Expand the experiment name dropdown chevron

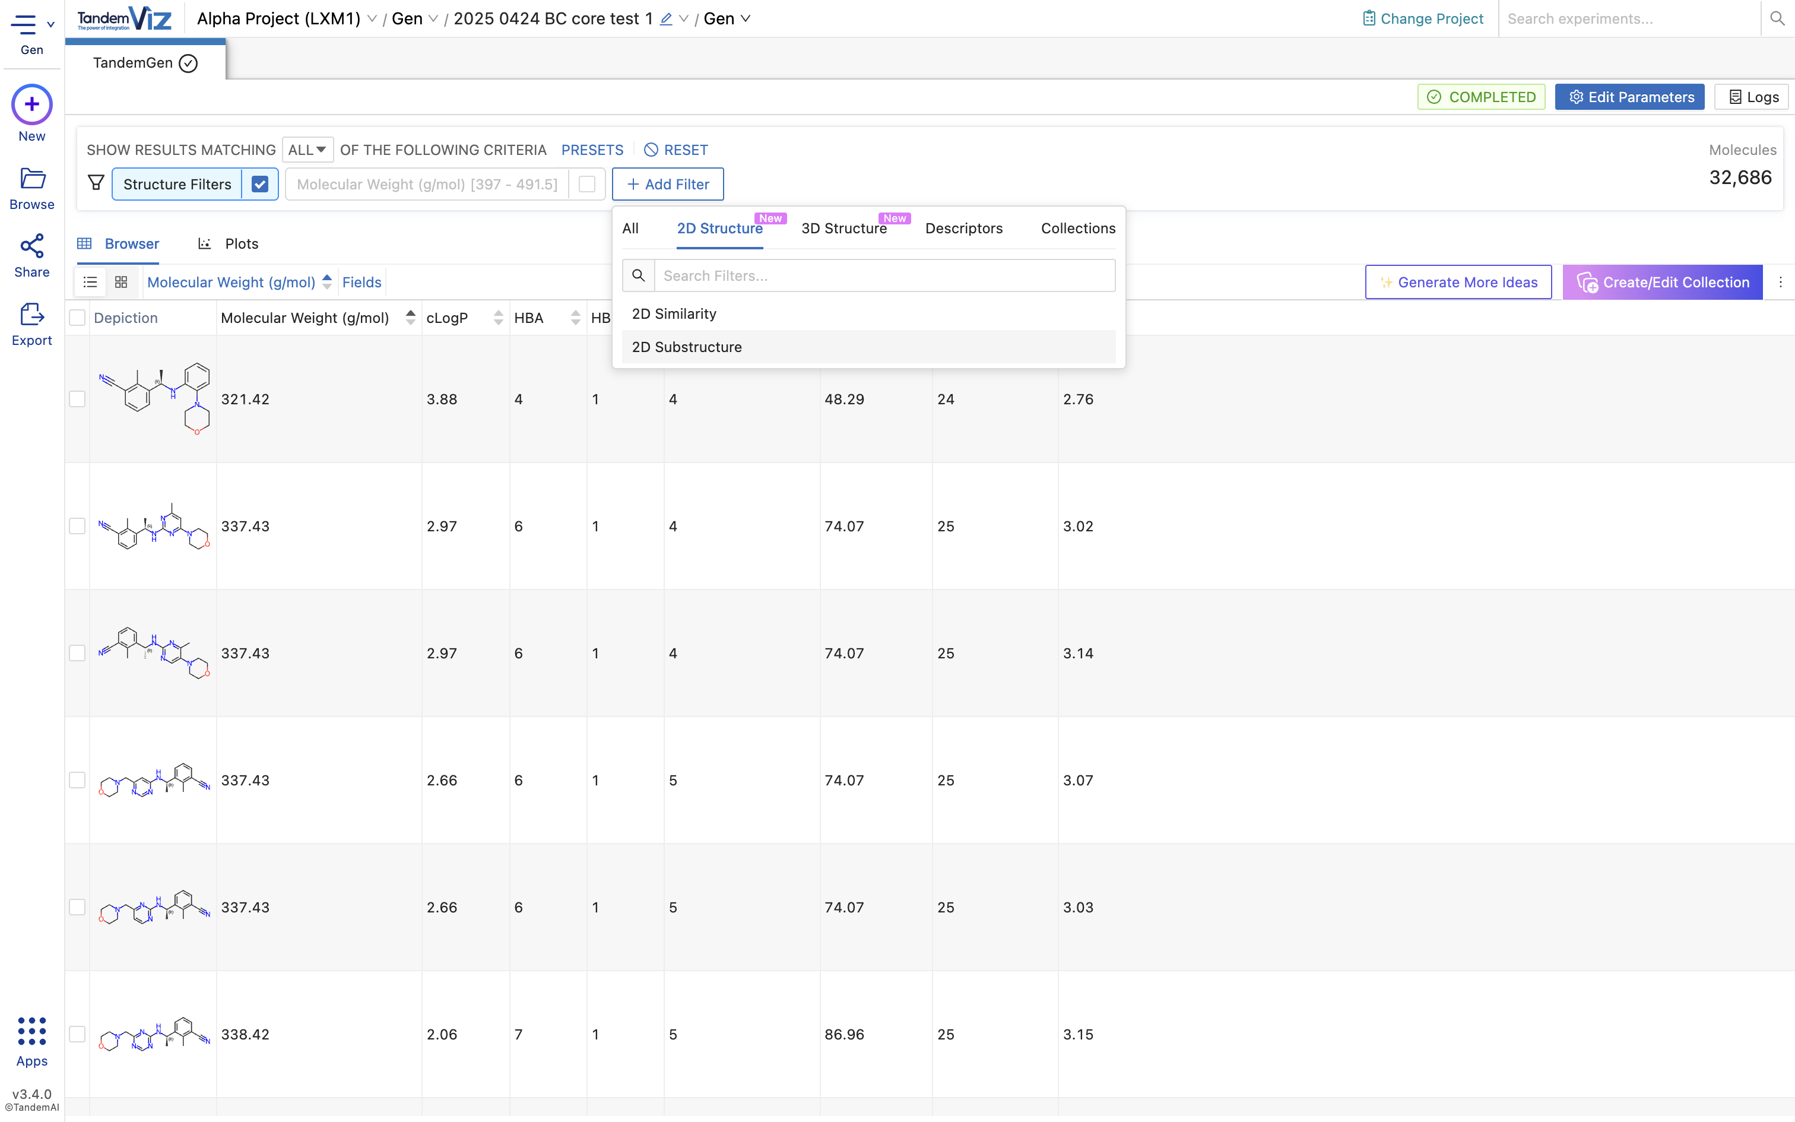coord(683,19)
